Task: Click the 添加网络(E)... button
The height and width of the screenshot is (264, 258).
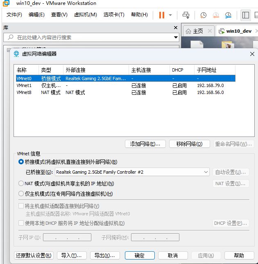Action: [x=145, y=144]
